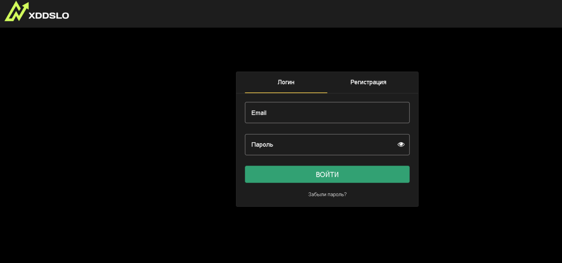Click the XDDSLO brand name text
562x263 pixels.
pyautogui.click(x=49, y=16)
